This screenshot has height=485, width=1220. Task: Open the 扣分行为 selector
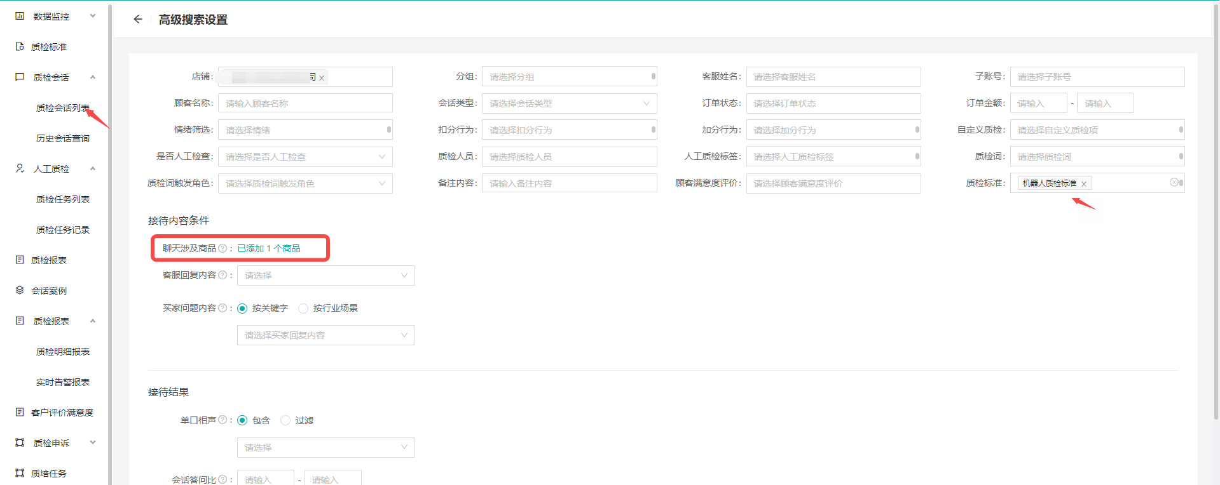point(570,130)
